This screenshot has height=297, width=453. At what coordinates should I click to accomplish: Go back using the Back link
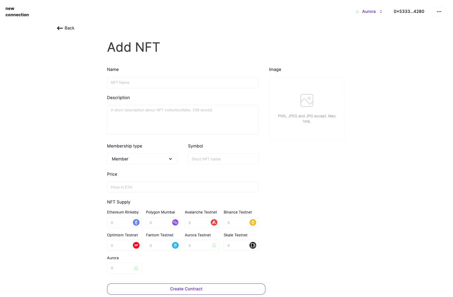66,28
